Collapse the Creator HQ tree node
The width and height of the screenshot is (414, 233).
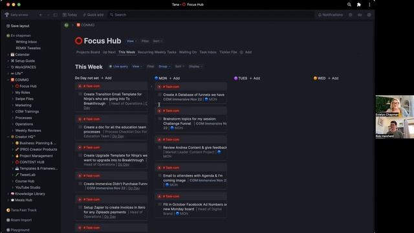tap(8, 137)
